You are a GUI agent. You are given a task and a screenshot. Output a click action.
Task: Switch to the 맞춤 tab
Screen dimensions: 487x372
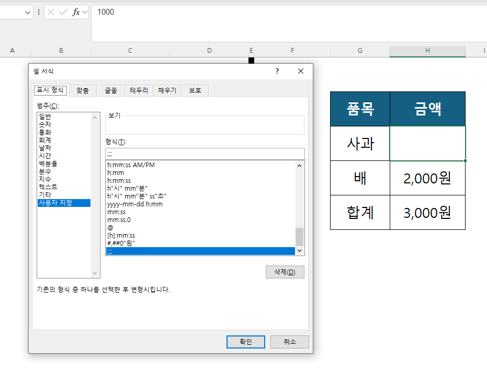pyautogui.click(x=82, y=90)
